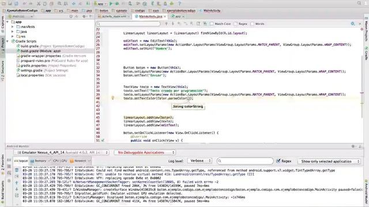Click the Help question mark icon

(179, 3)
